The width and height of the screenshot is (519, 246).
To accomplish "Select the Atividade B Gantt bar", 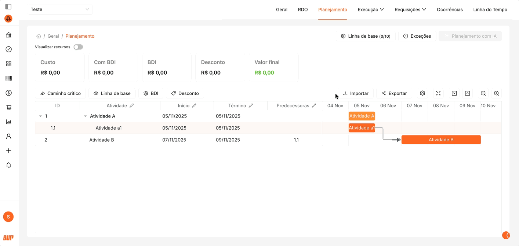I will (x=441, y=140).
